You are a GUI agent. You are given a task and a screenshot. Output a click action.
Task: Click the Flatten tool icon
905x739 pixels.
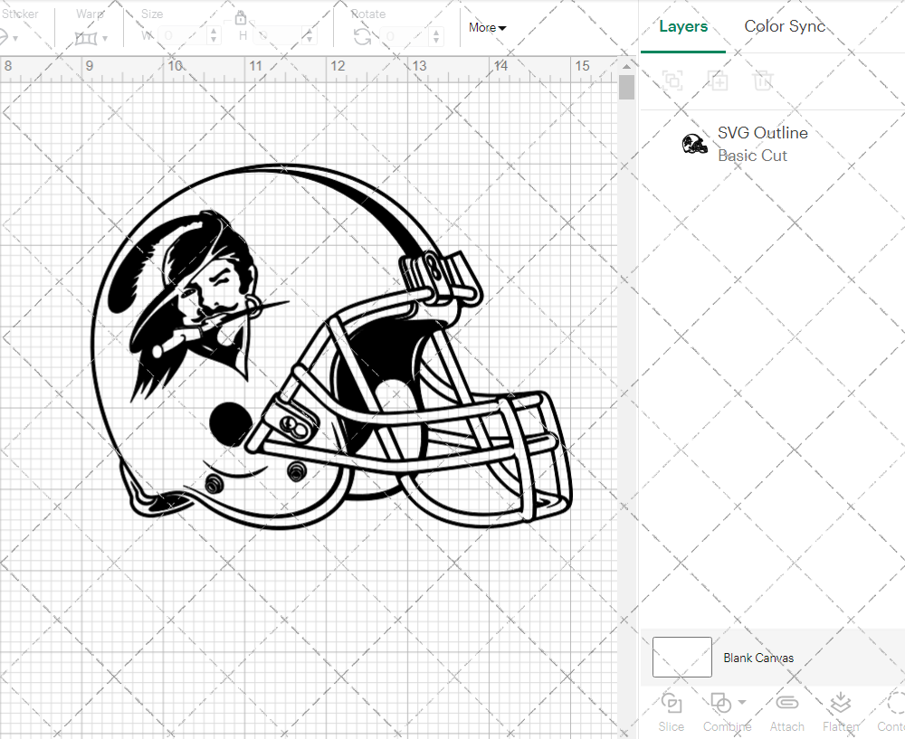click(840, 705)
